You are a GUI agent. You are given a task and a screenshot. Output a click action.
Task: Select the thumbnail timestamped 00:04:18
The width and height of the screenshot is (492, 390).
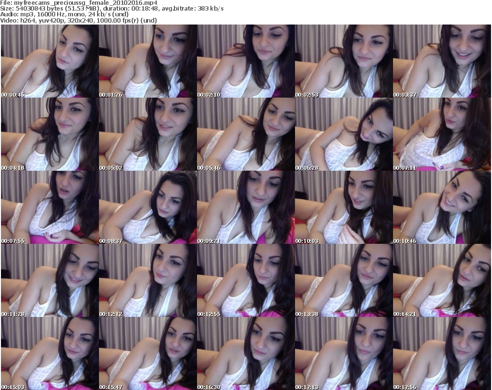(50, 134)
